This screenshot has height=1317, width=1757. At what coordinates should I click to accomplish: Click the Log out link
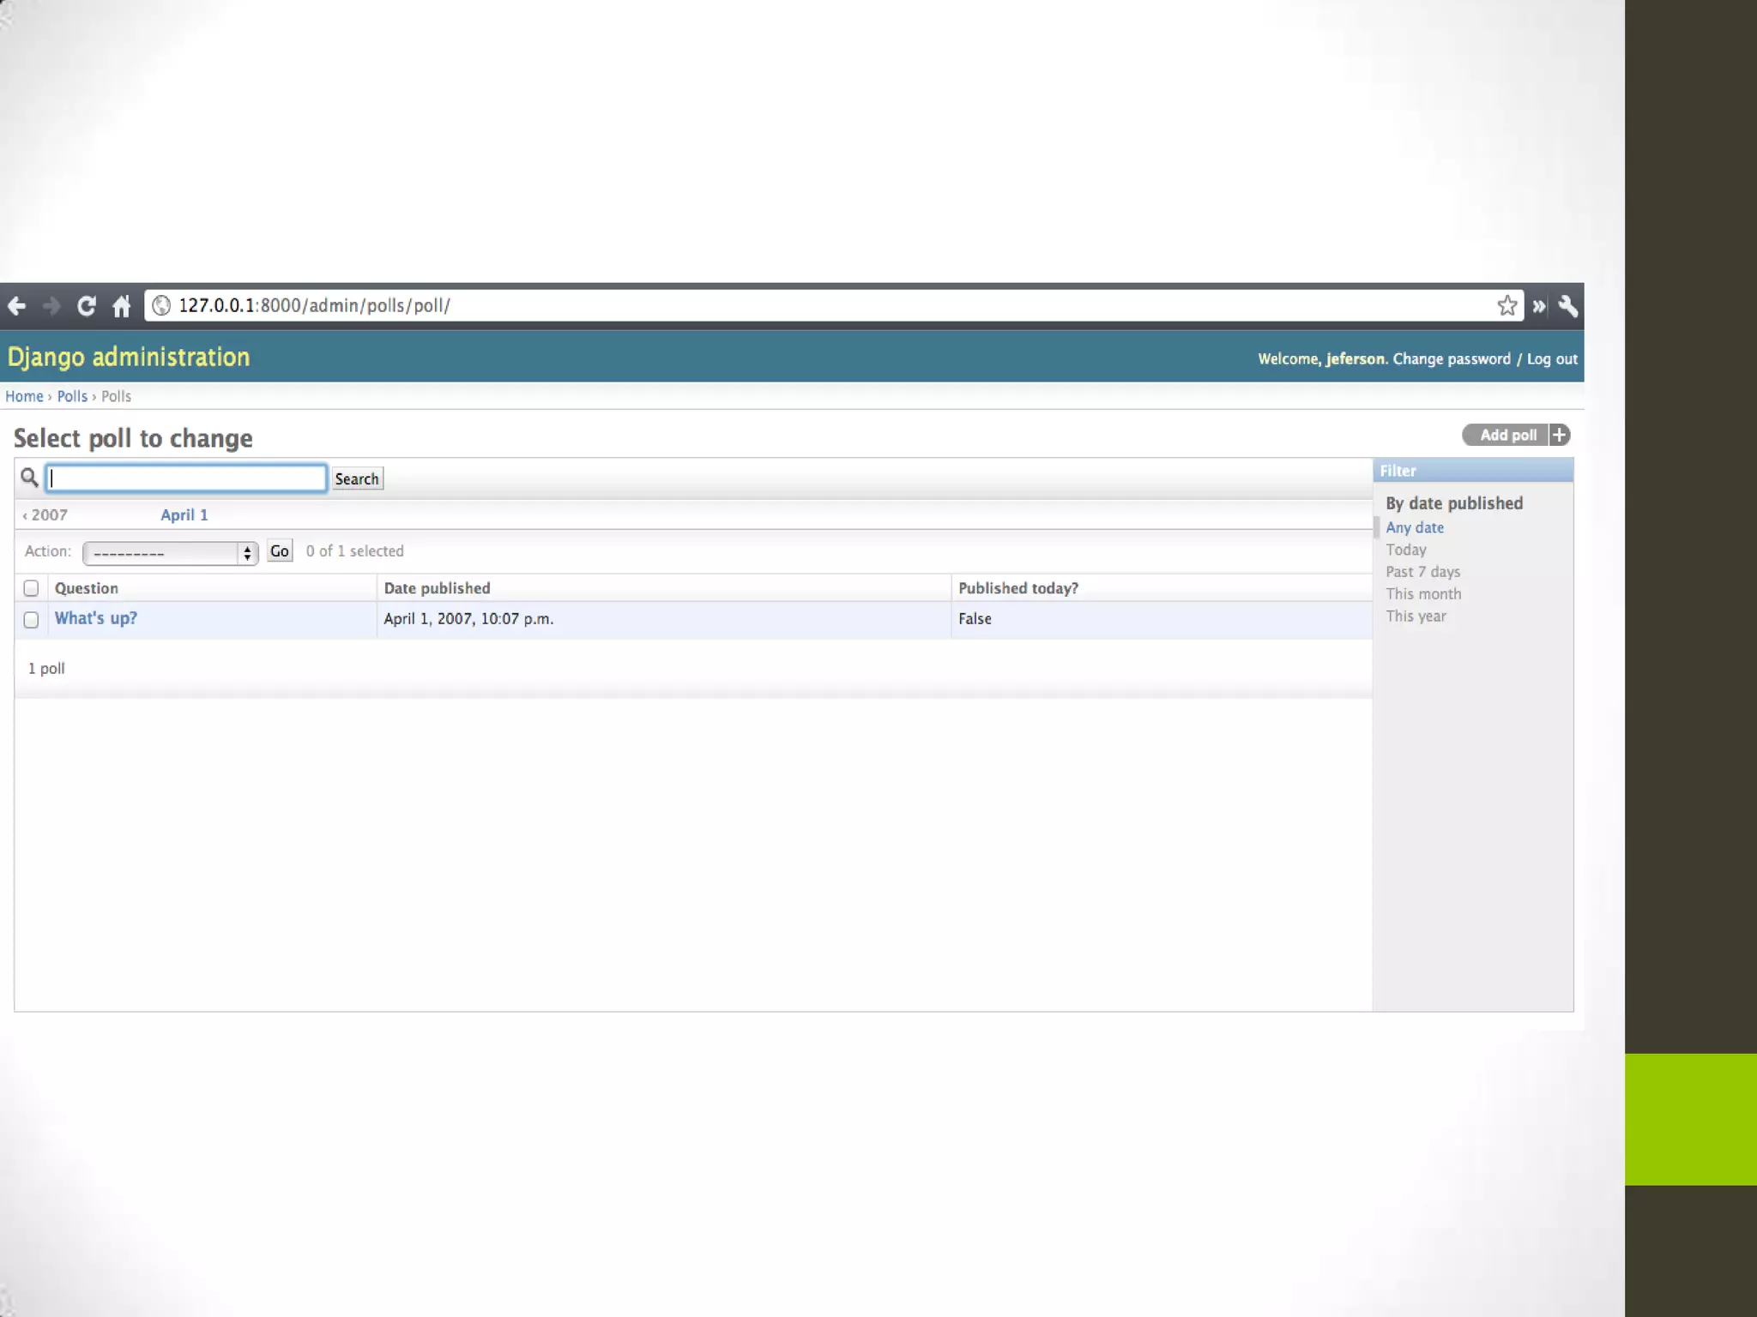tap(1551, 359)
